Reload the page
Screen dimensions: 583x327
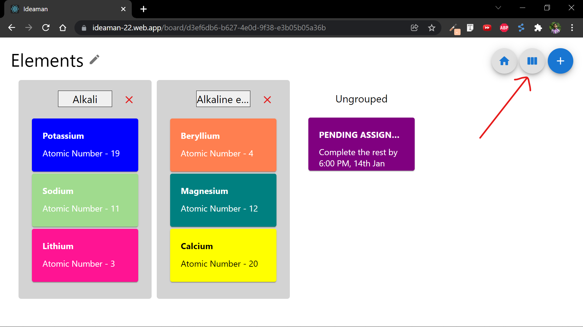coord(46,28)
